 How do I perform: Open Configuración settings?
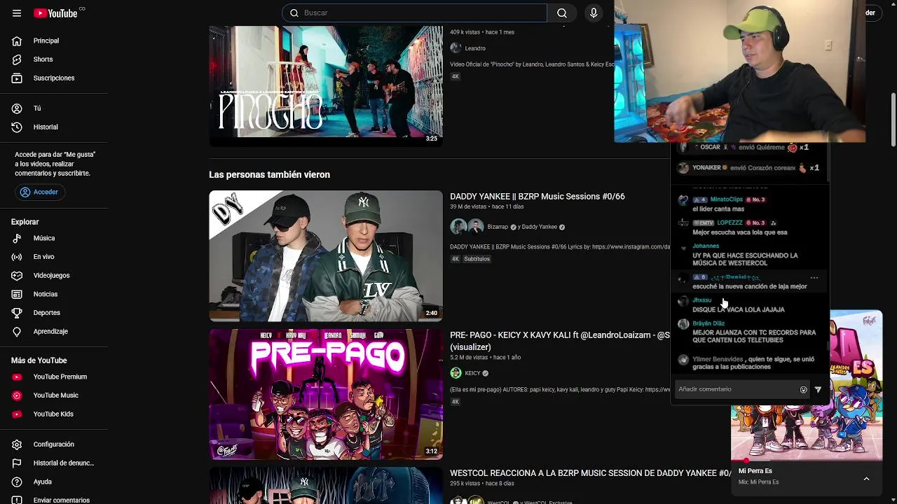(54, 444)
